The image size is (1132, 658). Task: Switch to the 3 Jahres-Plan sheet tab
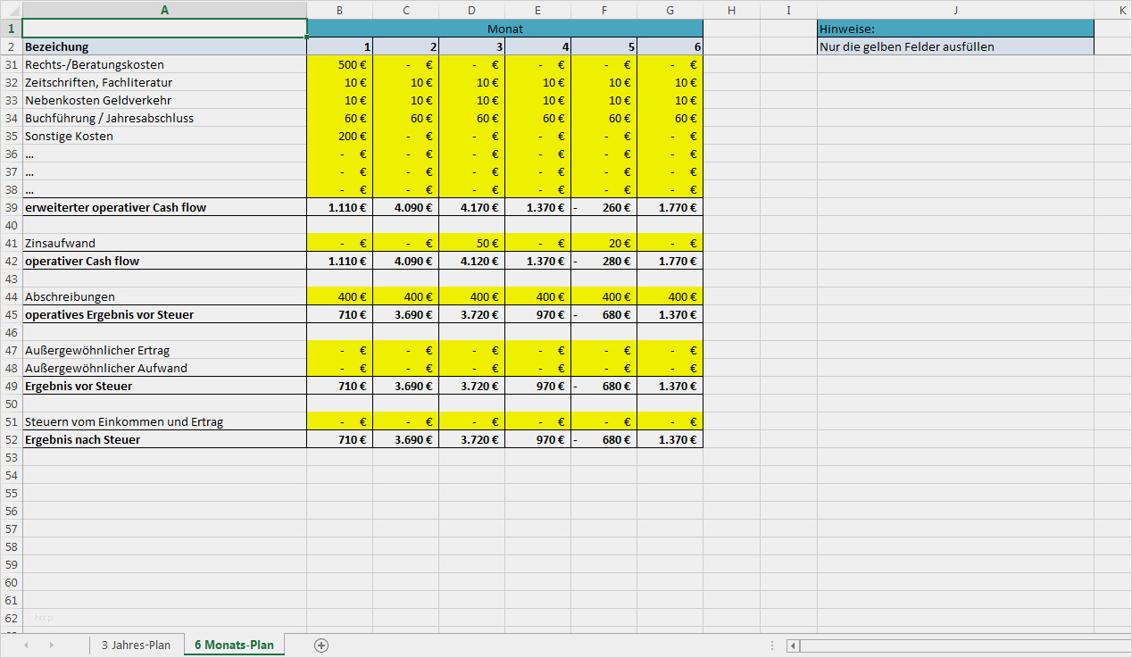click(x=137, y=645)
